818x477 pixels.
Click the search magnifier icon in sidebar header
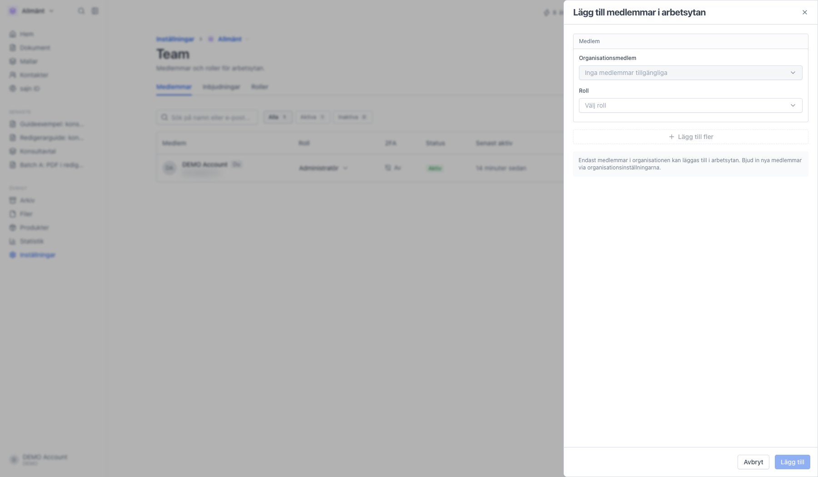click(x=81, y=11)
